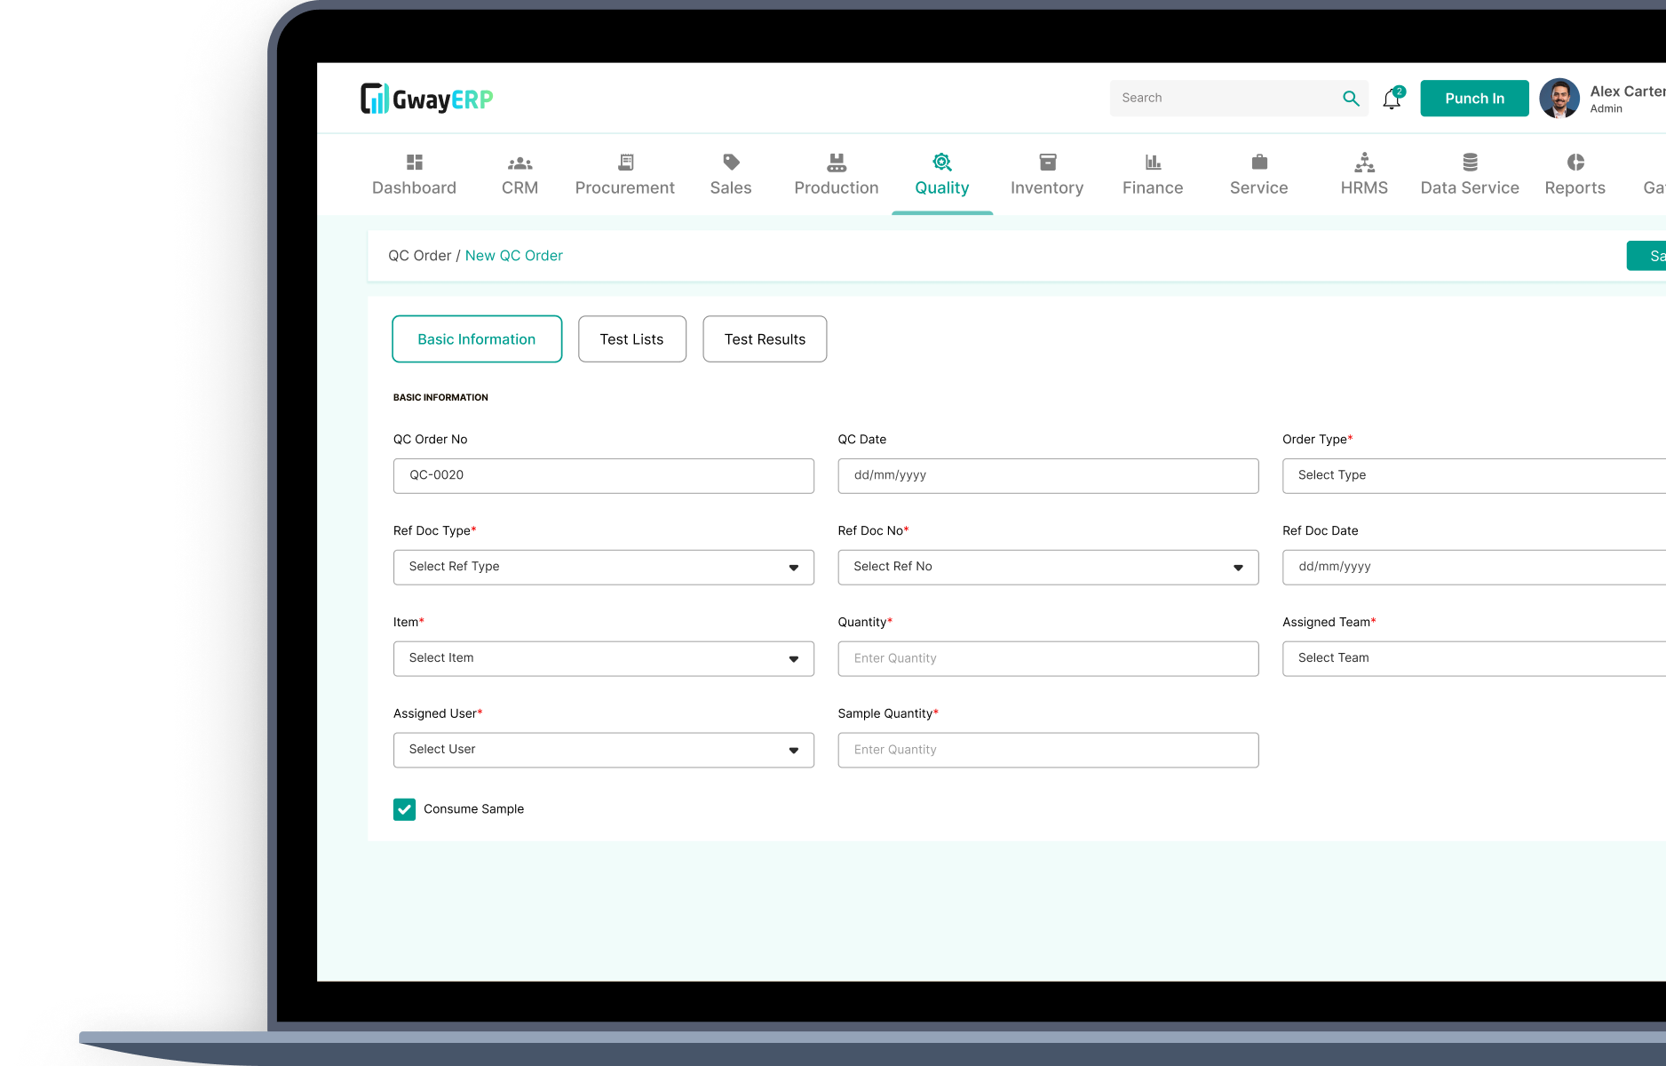Switch to the Test Lists tab
This screenshot has height=1066, width=1666.
(631, 339)
